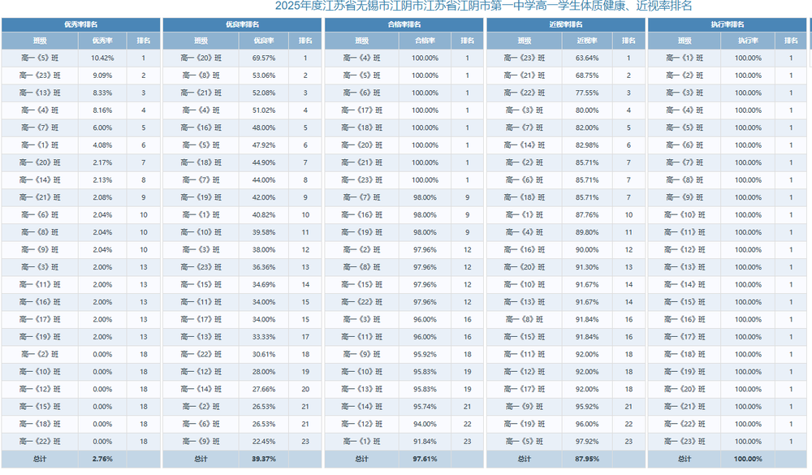Click the 87.95% total 近视率 cell
This screenshot has height=475, width=812.
click(586, 459)
